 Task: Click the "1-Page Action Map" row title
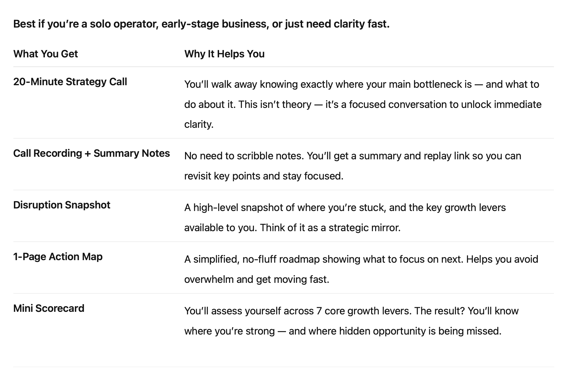click(58, 257)
